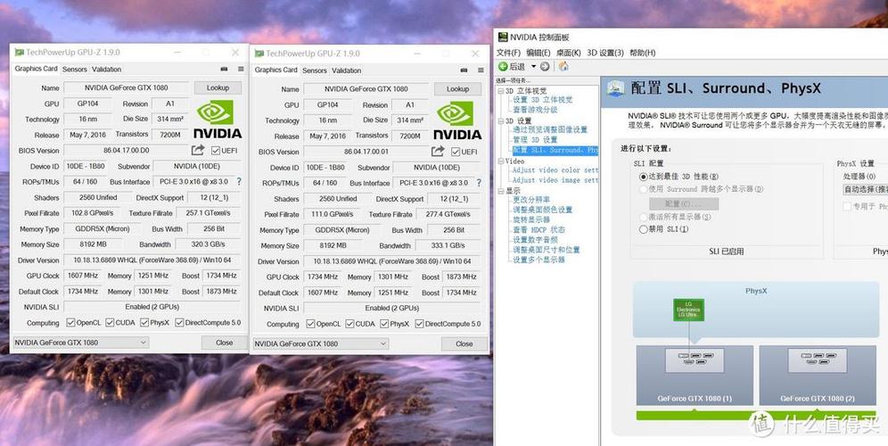This screenshot has height=446, width=888.
Task: Open back-history dropdown arrow next to 后退
Action: click(x=533, y=66)
